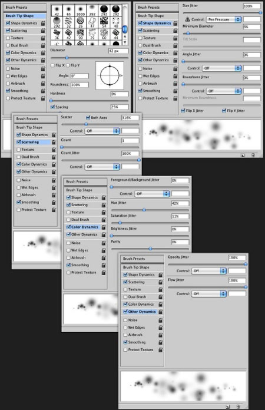Click the brush picker vertical scrollbar thumb
Image resolution: width=265 pixels, height=410 pixels.
point(125,29)
